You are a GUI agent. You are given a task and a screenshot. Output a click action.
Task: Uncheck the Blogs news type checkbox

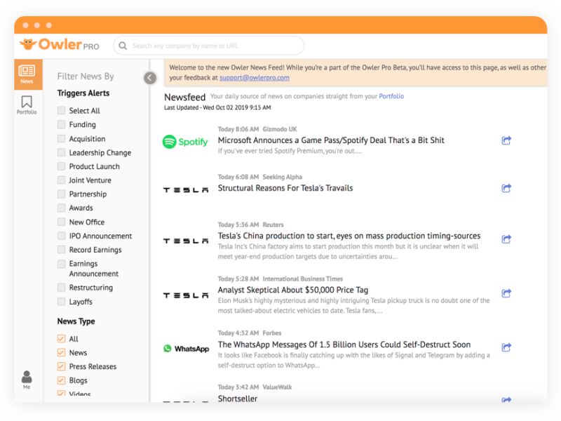click(62, 380)
